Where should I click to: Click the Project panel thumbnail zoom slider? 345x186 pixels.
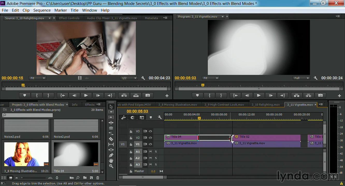click(22, 178)
